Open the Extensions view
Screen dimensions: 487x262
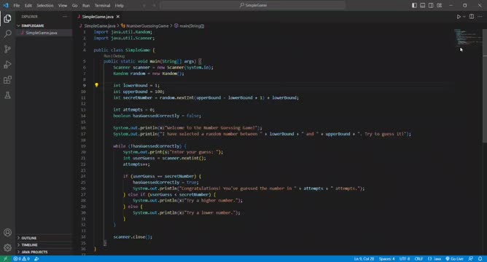tap(7, 80)
